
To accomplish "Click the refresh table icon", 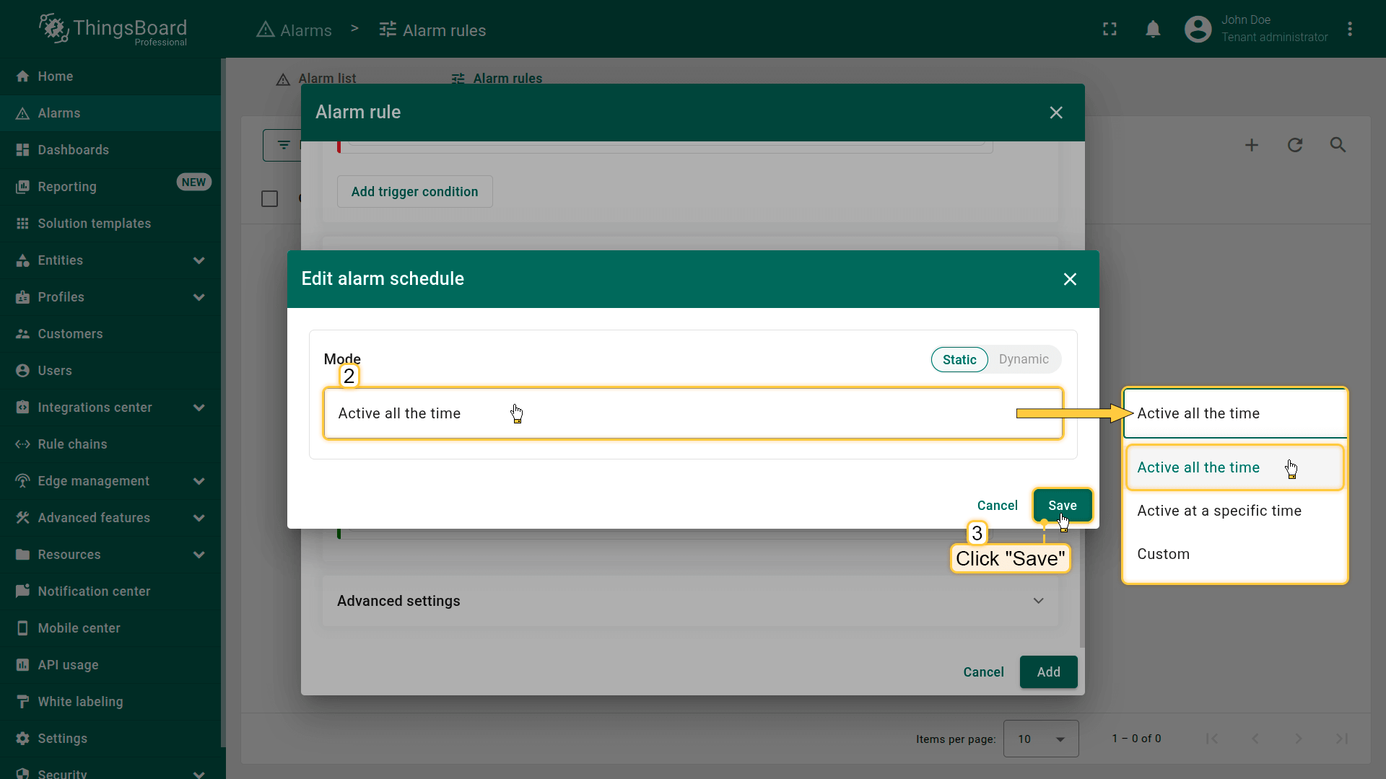I will pyautogui.click(x=1295, y=145).
